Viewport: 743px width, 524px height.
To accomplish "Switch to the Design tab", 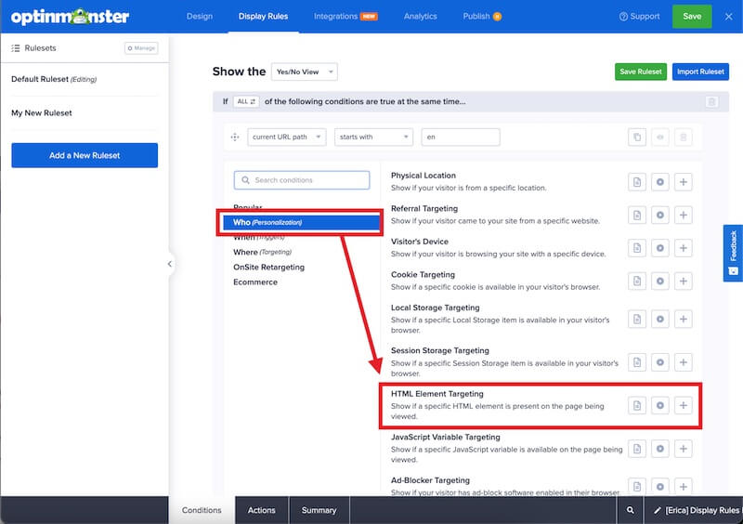I will coord(200,16).
